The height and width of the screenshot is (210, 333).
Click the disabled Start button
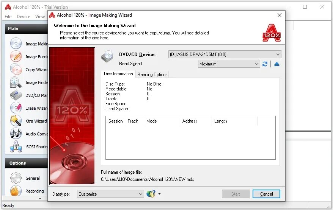point(236,194)
